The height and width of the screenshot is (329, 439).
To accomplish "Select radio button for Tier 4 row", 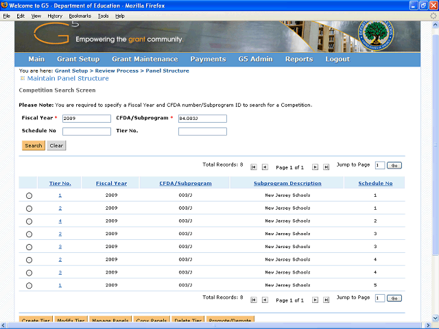I will 29,221.
